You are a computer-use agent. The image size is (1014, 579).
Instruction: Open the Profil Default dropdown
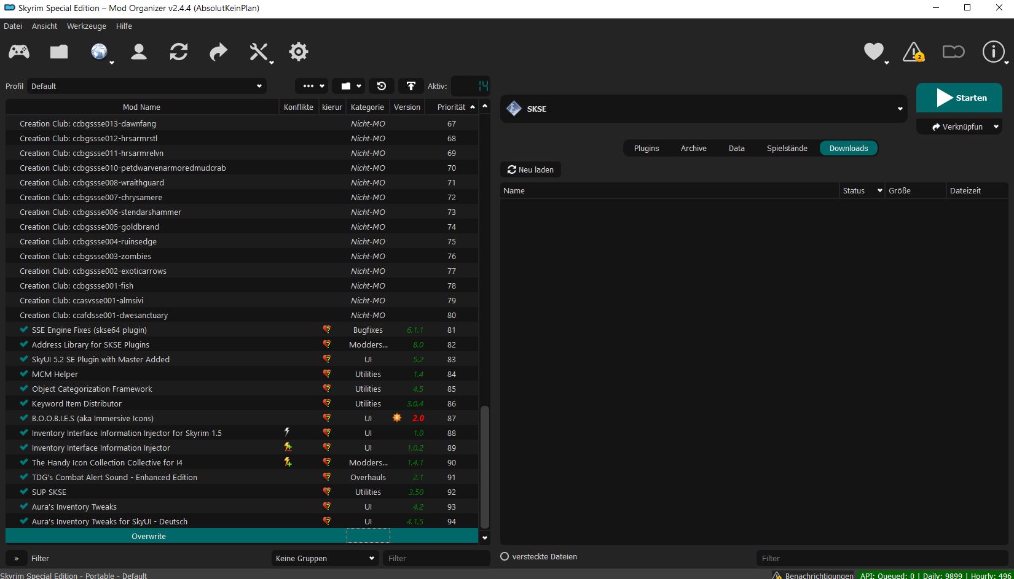point(146,86)
